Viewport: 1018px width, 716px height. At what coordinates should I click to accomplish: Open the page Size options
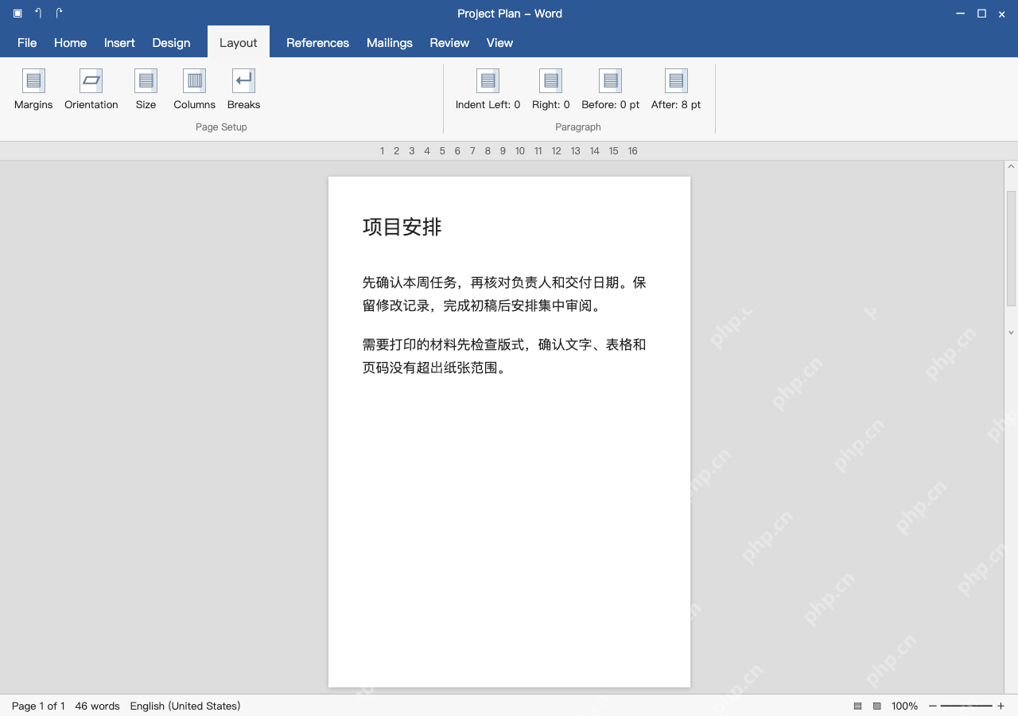tap(146, 90)
